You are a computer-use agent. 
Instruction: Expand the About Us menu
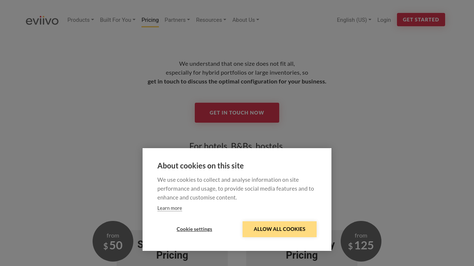(246, 20)
